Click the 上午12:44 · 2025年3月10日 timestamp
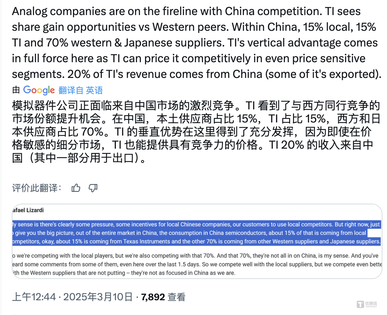387x315 pixels. [72, 297]
